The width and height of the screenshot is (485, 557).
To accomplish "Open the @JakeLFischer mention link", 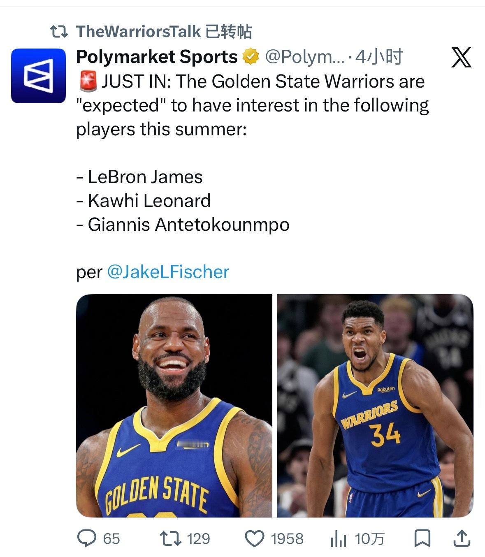I will coord(168,272).
